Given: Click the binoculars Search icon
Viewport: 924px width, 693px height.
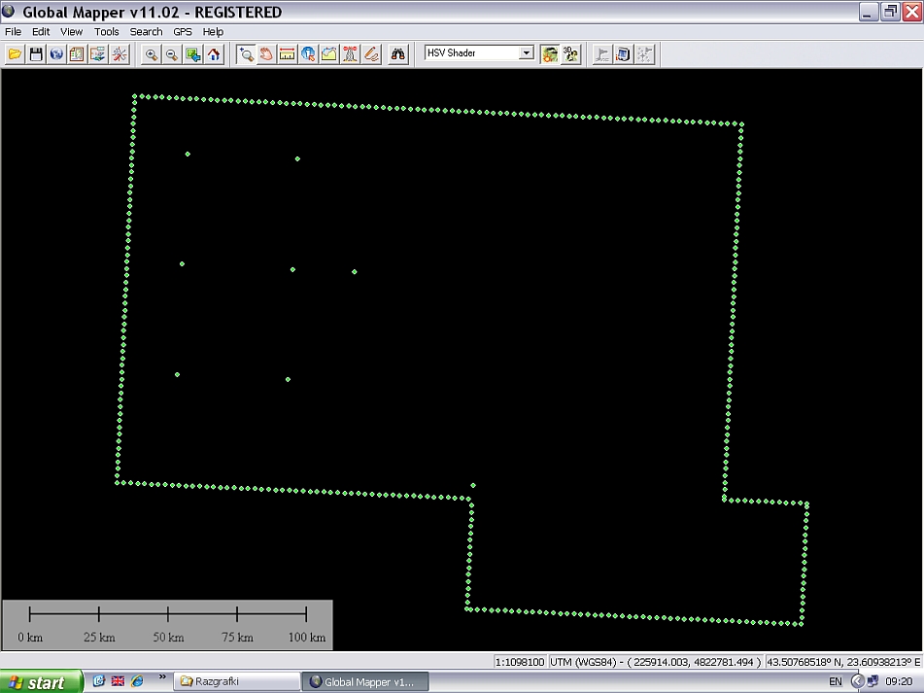Looking at the screenshot, I should [x=398, y=54].
